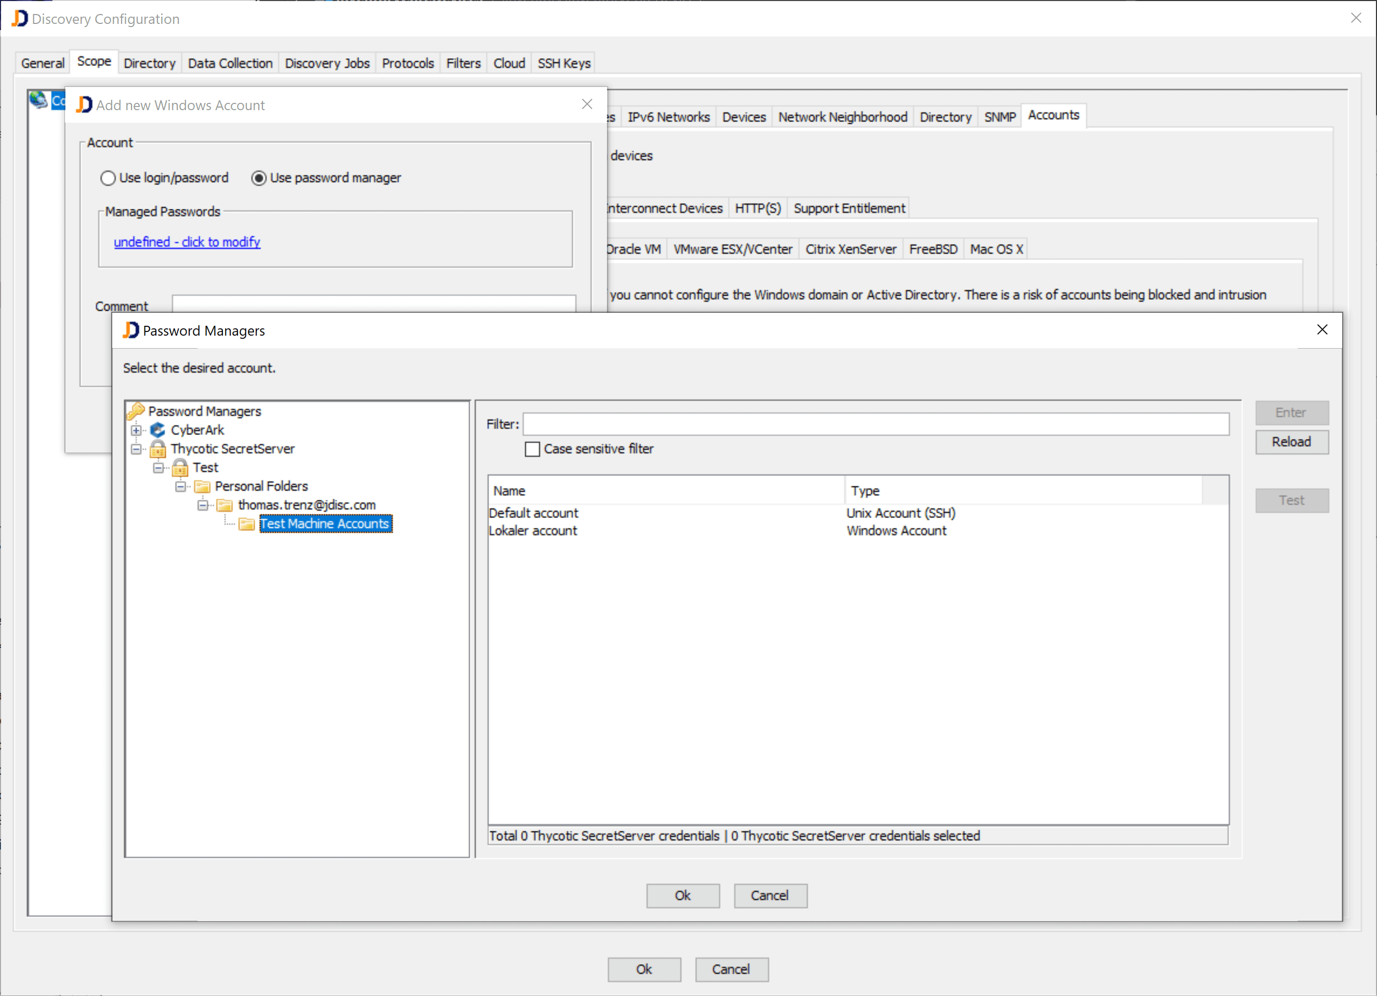The image size is (1377, 996).
Task: Click the Test vault lock icon
Action: point(180,468)
